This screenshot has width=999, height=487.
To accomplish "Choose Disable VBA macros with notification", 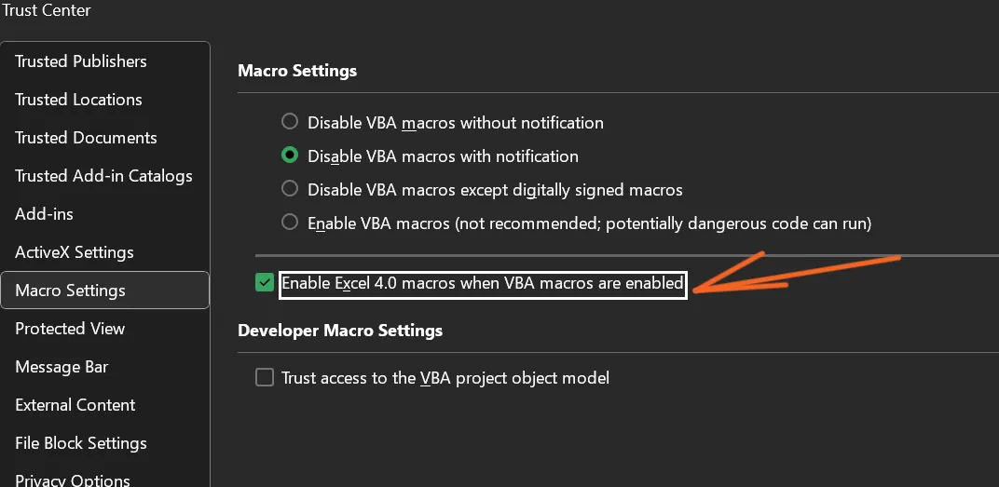I will click(x=290, y=156).
